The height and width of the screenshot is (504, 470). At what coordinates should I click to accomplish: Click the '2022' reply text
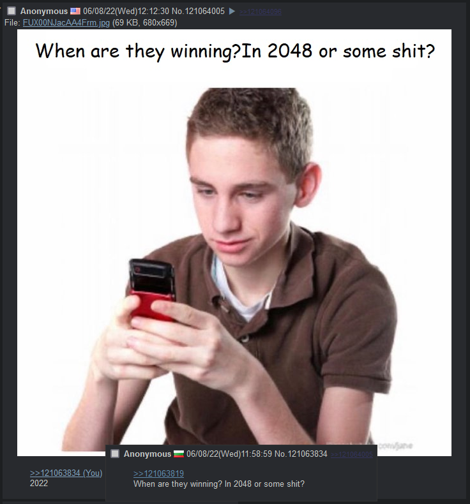pos(39,483)
